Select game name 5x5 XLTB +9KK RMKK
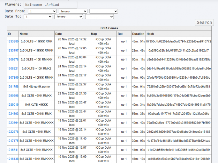The width and height of the screenshot is (218, 163). point(37,96)
